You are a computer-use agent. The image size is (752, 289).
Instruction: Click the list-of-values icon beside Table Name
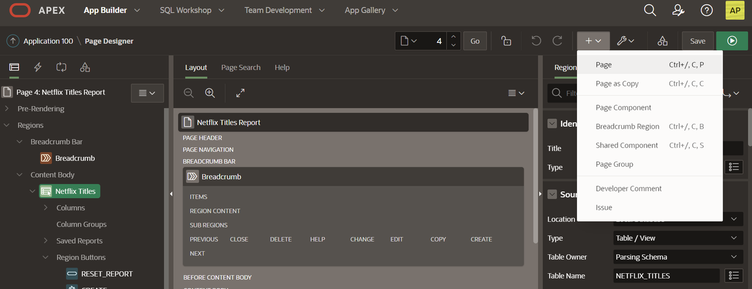click(x=733, y=275)
